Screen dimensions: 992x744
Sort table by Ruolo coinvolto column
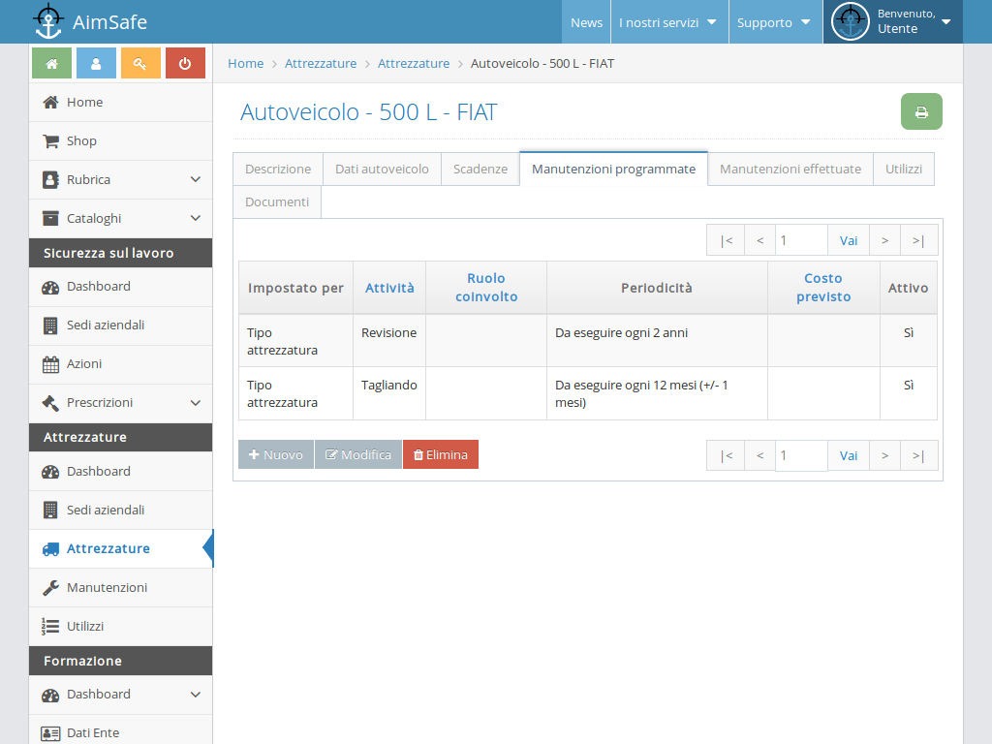pyautogui.click(x=486, y=287)
